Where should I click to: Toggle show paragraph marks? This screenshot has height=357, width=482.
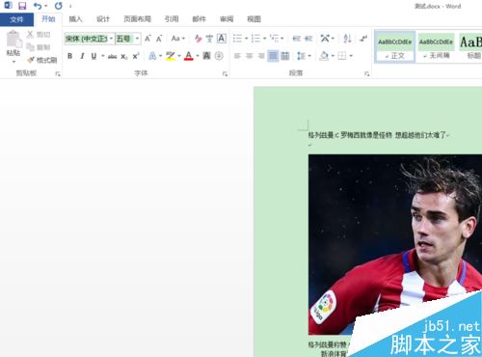coord(363,39)
